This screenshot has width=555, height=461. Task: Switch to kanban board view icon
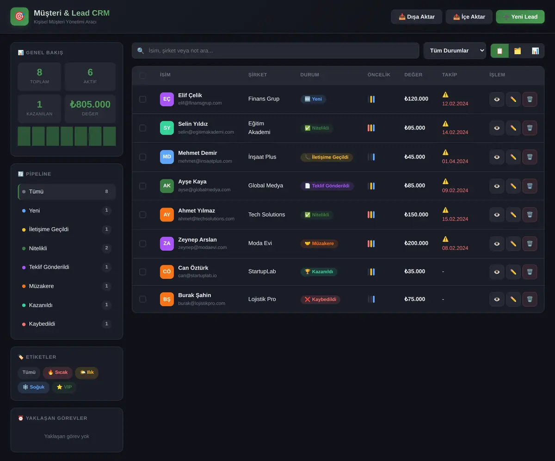518,51
